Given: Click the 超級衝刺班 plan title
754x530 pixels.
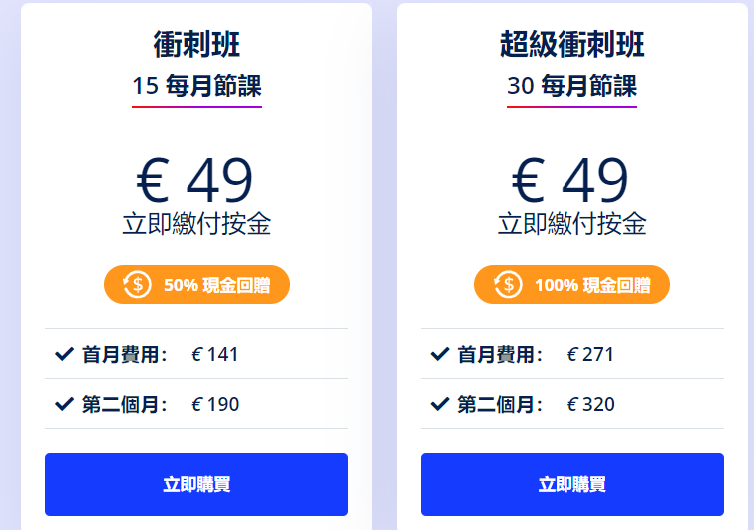Looking at the screenshot, I should pyautogui.click(x=572, y=44).
